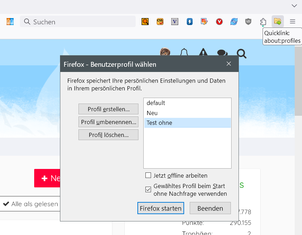
Task: Close the Benutzerprofil wählen dialog
Action: tap(229, 64)
